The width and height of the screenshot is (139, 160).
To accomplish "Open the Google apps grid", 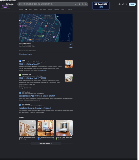I will 127,4.
